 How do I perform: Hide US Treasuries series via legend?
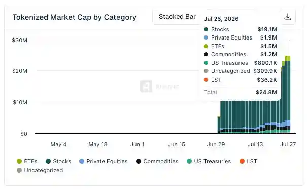pyautogui.click(x=209, y=161)
